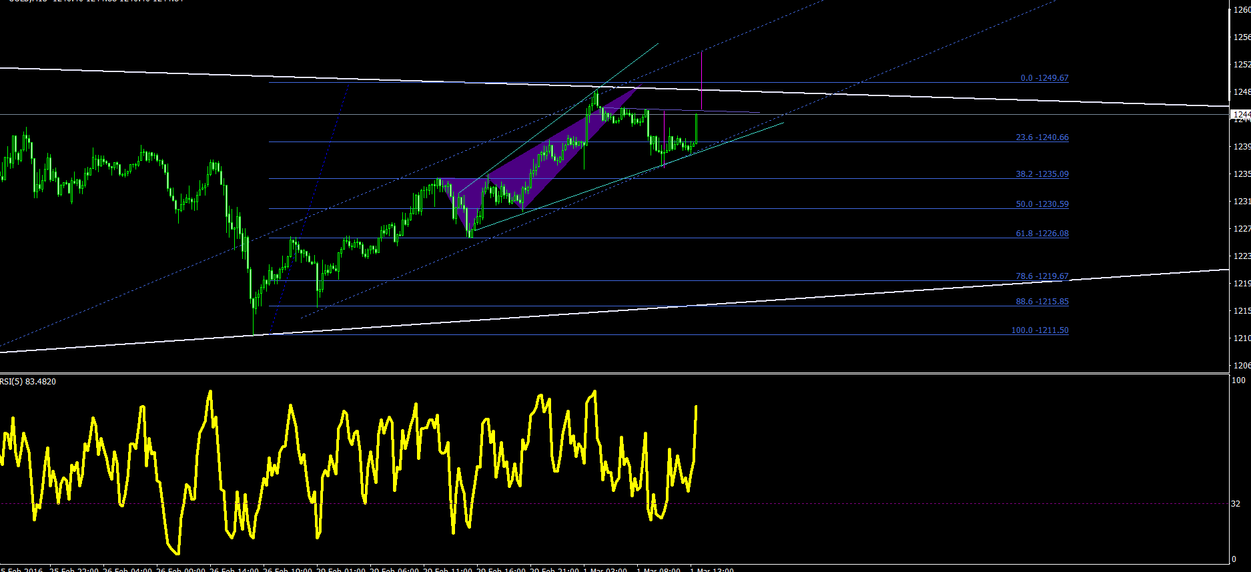Image resolution: width=1251 pixels, height=572 pixels.
Task: Click the "38.2 -1235.09" retracement label
Action: (1042, 174)
